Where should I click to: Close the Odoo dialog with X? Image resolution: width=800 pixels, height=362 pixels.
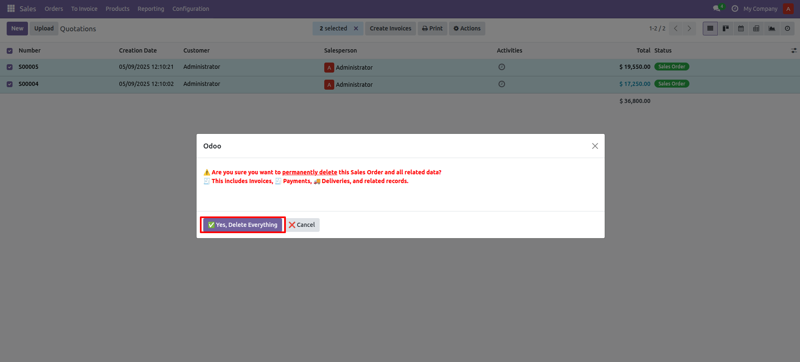coord(595,146)
